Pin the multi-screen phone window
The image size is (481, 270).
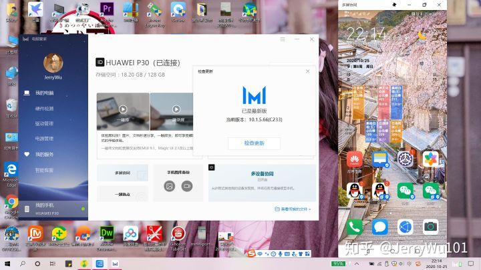pos(395,5)
